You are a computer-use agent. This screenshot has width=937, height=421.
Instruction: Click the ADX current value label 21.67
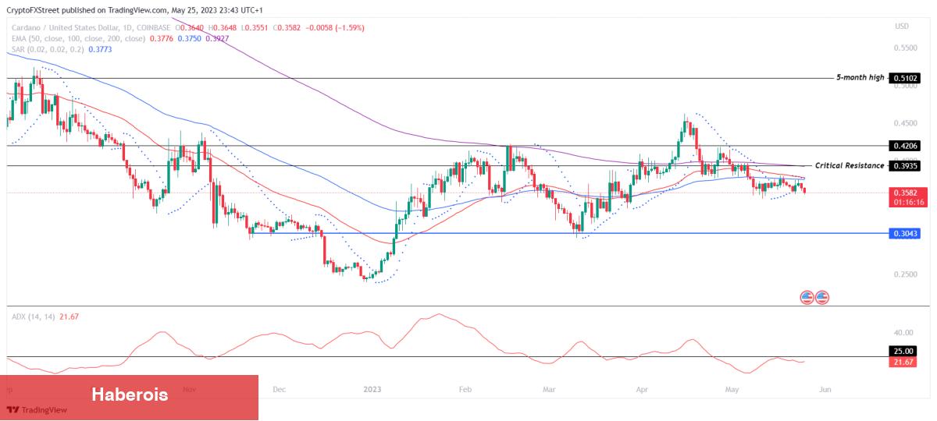pos(905,362)
